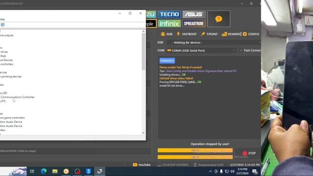The image size is (313, 176).
Task: Click the 'Click to copy' serial text
Action: pyautogui.click(x=26, y=151)
